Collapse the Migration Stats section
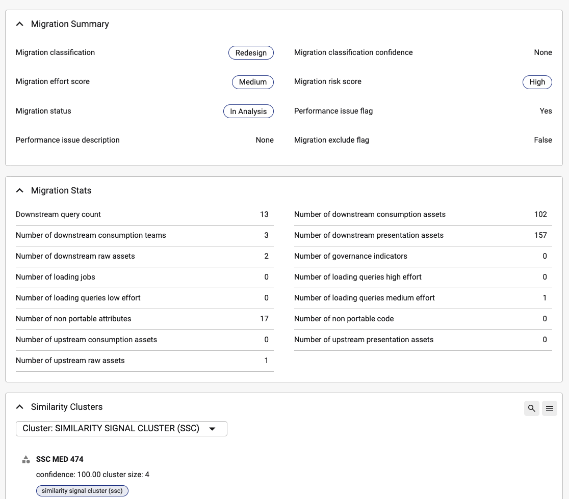The height and width of the screenshot is (499, 569). (x=20, y=190)
